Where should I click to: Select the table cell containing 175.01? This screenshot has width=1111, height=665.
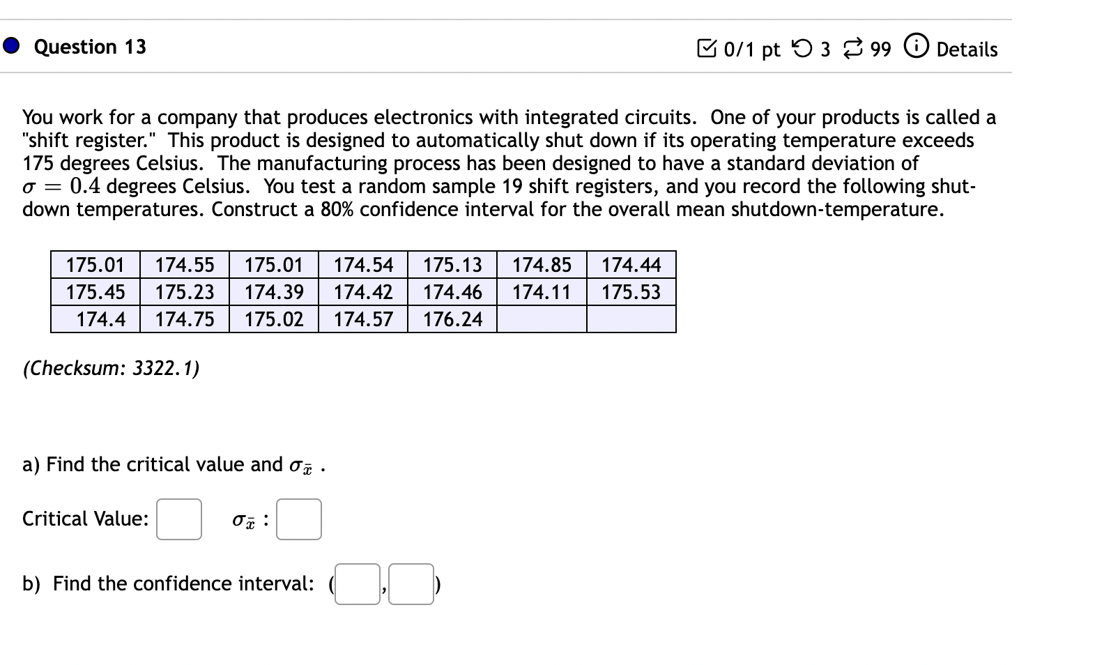[x=95, y=264]
